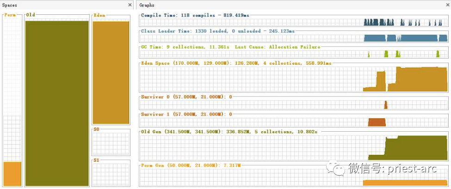
Task: Click the GC Time graph
Action: click(294, 54)
